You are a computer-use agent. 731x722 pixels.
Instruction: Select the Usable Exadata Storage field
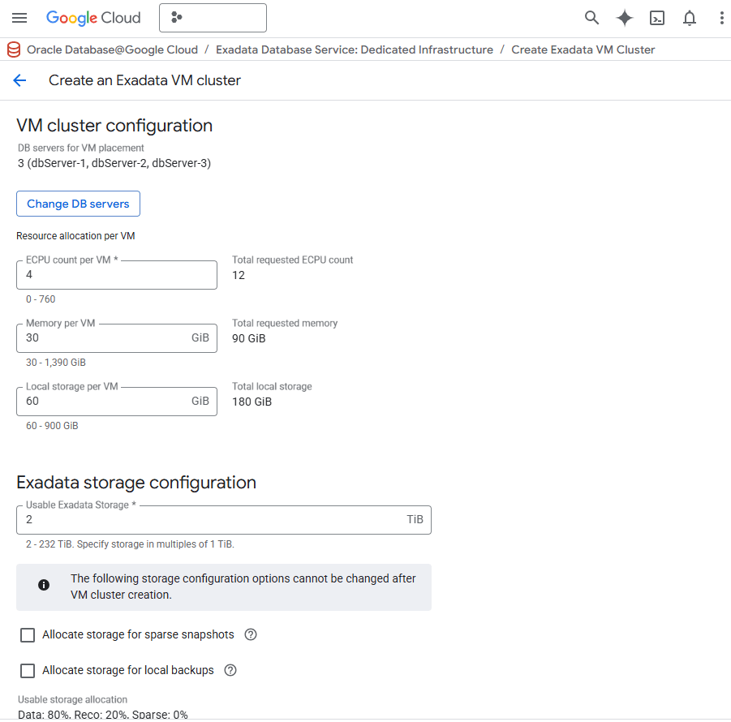click(223, 519)
